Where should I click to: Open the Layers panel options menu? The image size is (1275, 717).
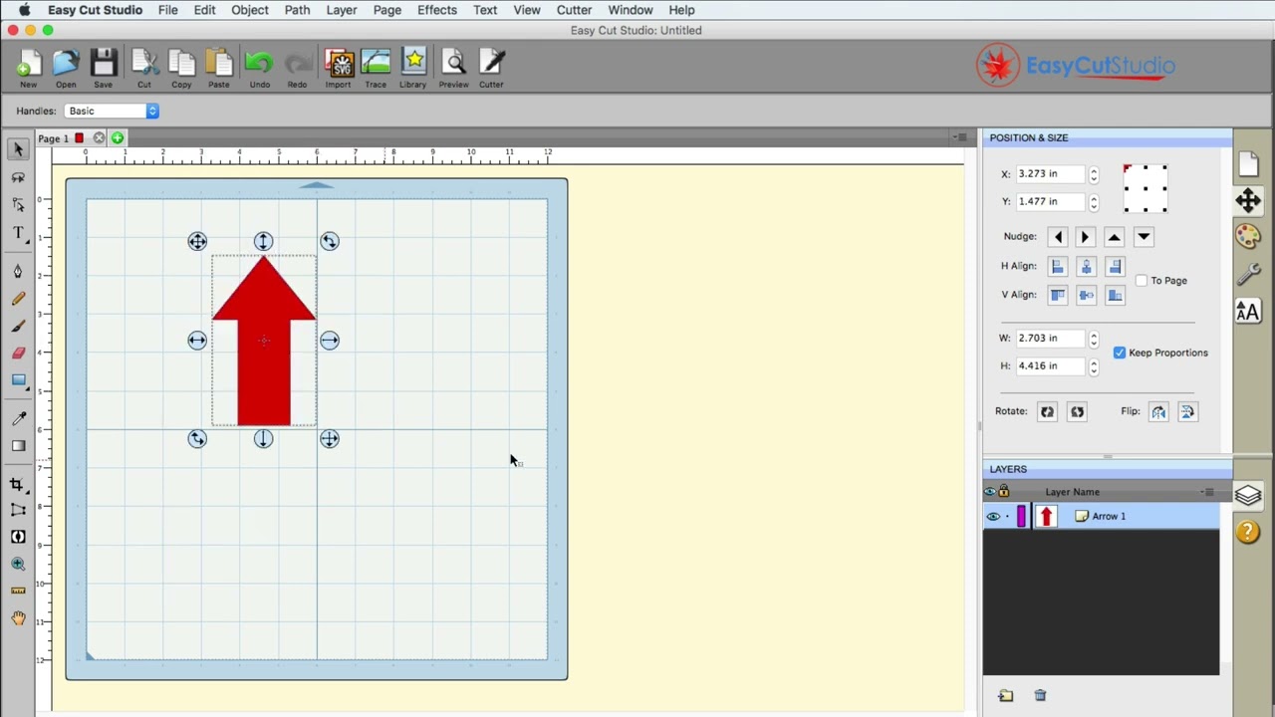tap(1208, 492)
